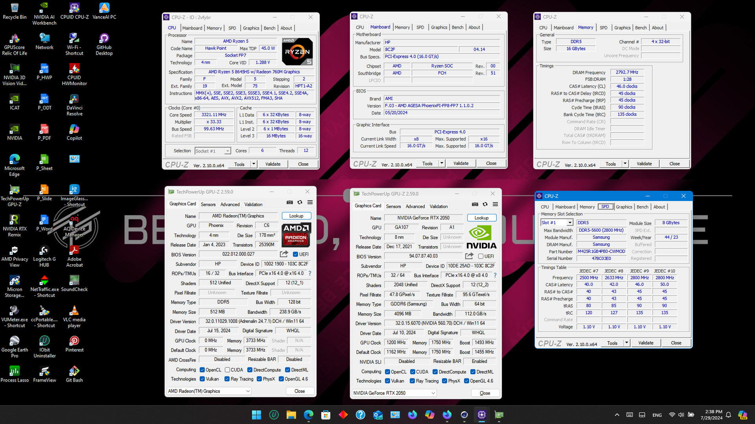Click NVIDIA Bus Interface question mark help
Viewport: 755px width, 424px height.
(495, 275)
